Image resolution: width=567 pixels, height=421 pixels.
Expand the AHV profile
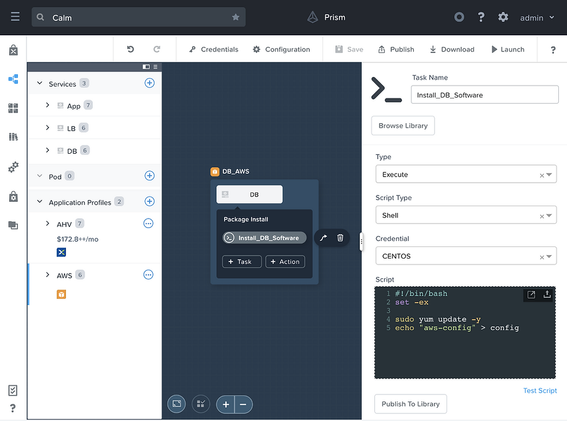(x=47, y=223)
